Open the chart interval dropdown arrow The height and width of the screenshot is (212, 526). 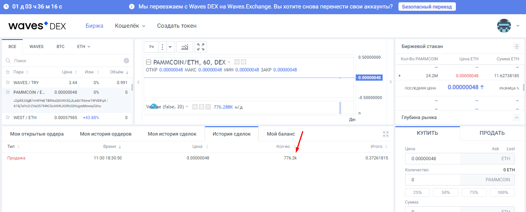[x=170, y=47]
